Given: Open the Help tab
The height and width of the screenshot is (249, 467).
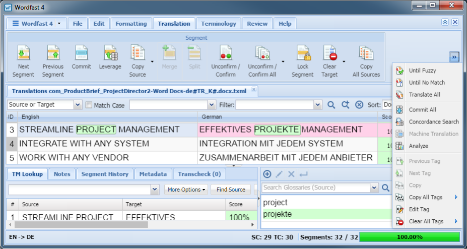Looking at the screenshot, I should [285, 24].
